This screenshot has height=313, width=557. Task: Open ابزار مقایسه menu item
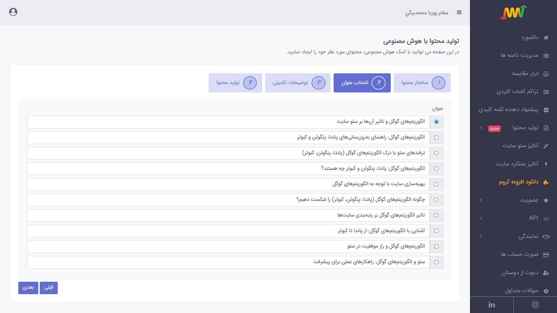(x=525, y=74)
